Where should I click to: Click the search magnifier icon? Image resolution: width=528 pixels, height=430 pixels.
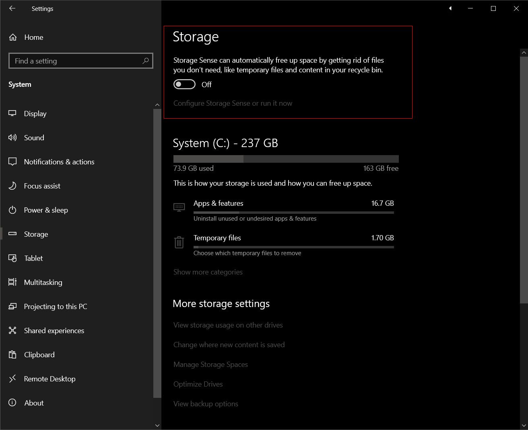click(x=145, y=61)
